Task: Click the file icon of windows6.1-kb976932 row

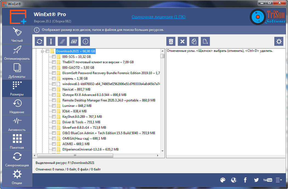Action: 58,84
